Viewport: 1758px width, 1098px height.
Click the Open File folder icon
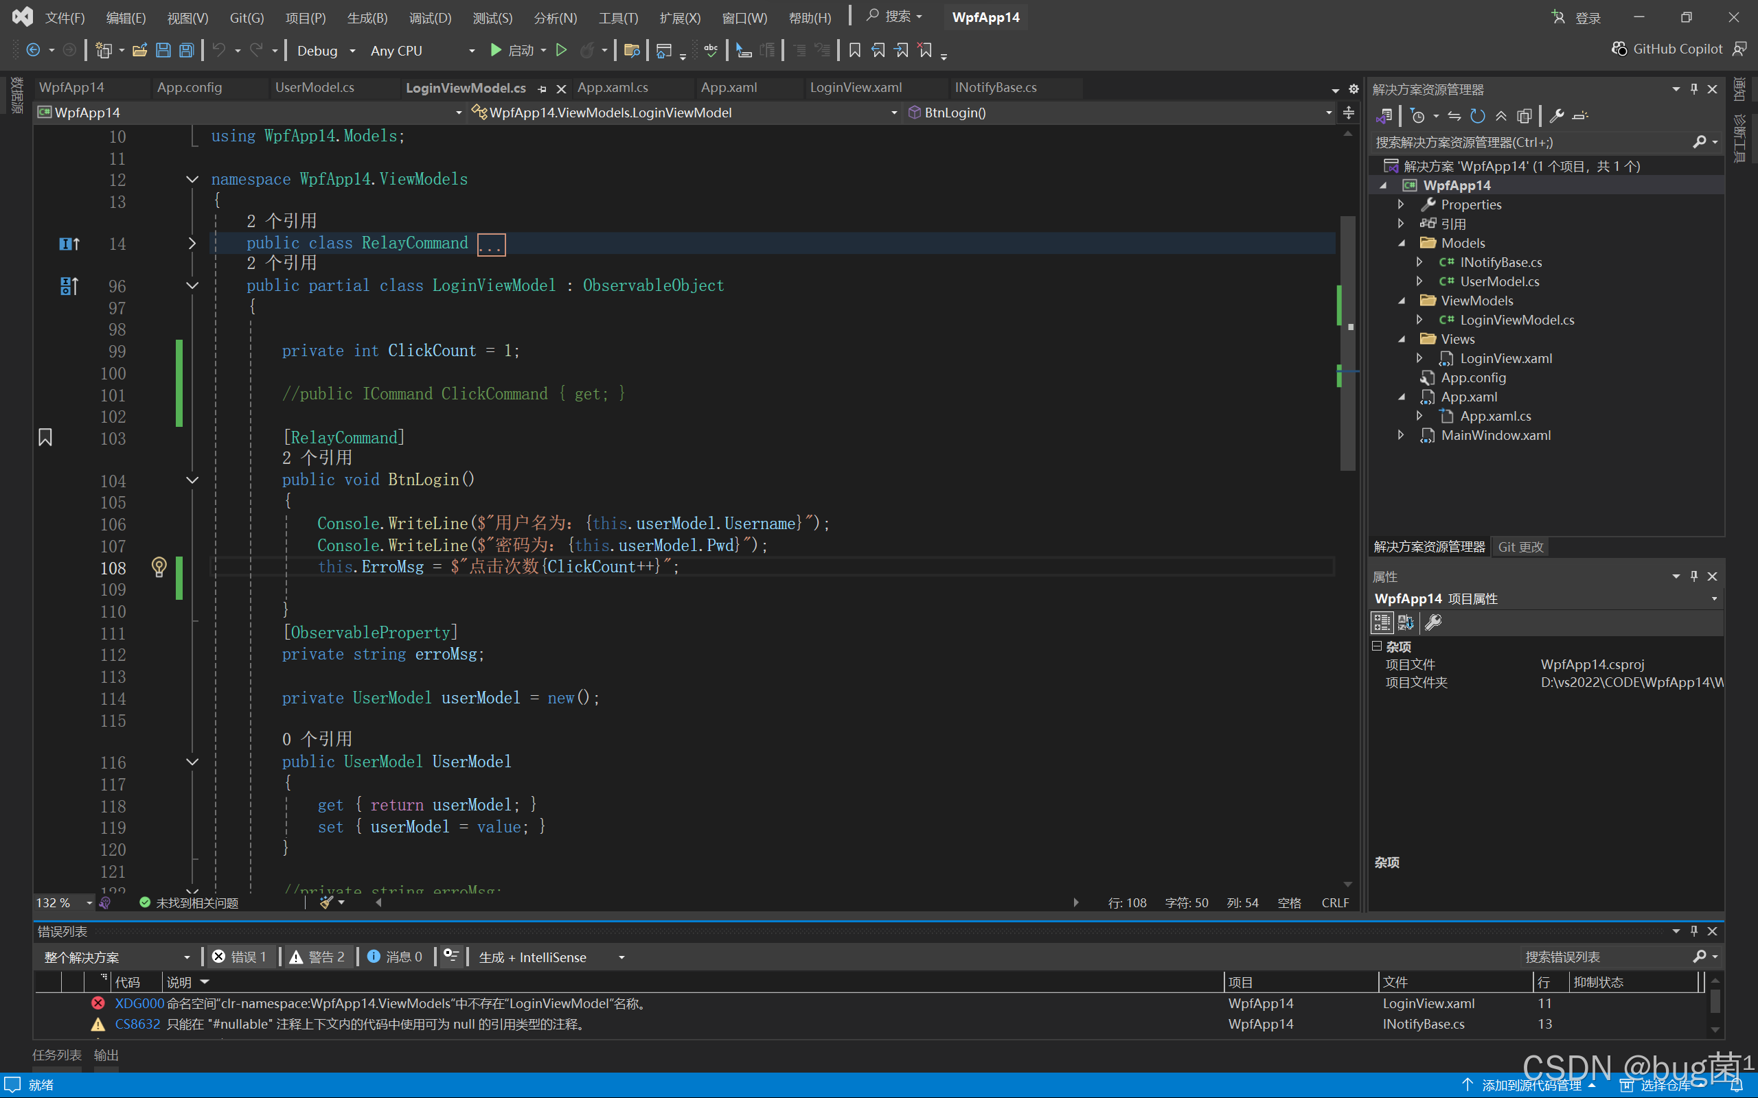click(140, 50)
